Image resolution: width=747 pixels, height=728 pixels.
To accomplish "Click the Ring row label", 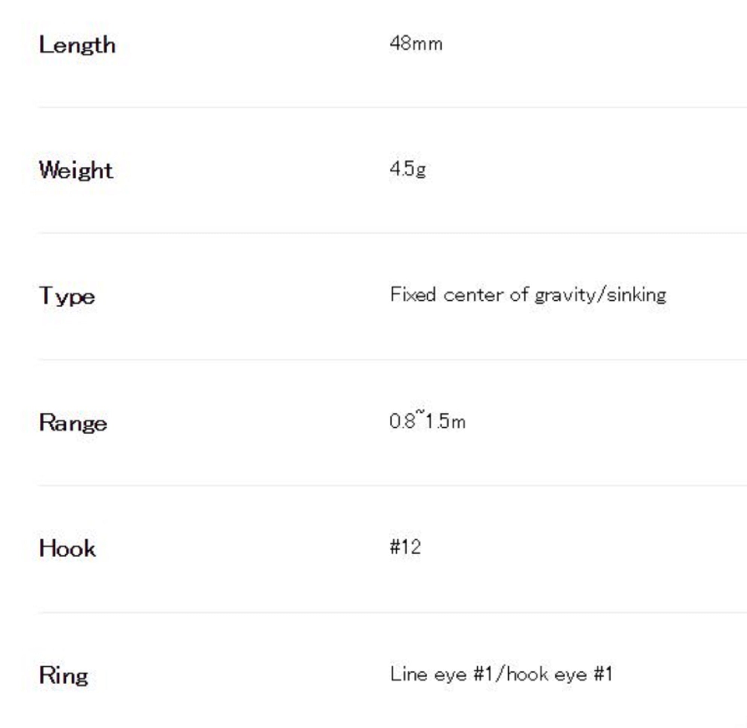I will (63, 676).
